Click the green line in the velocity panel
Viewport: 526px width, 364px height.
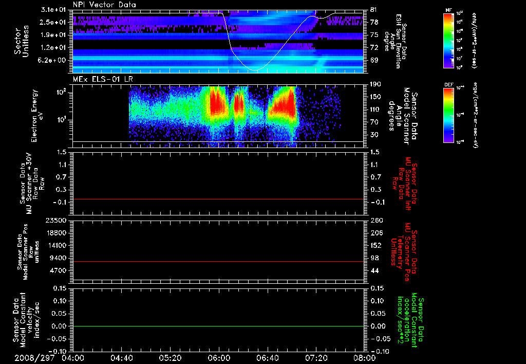[218, 326]
